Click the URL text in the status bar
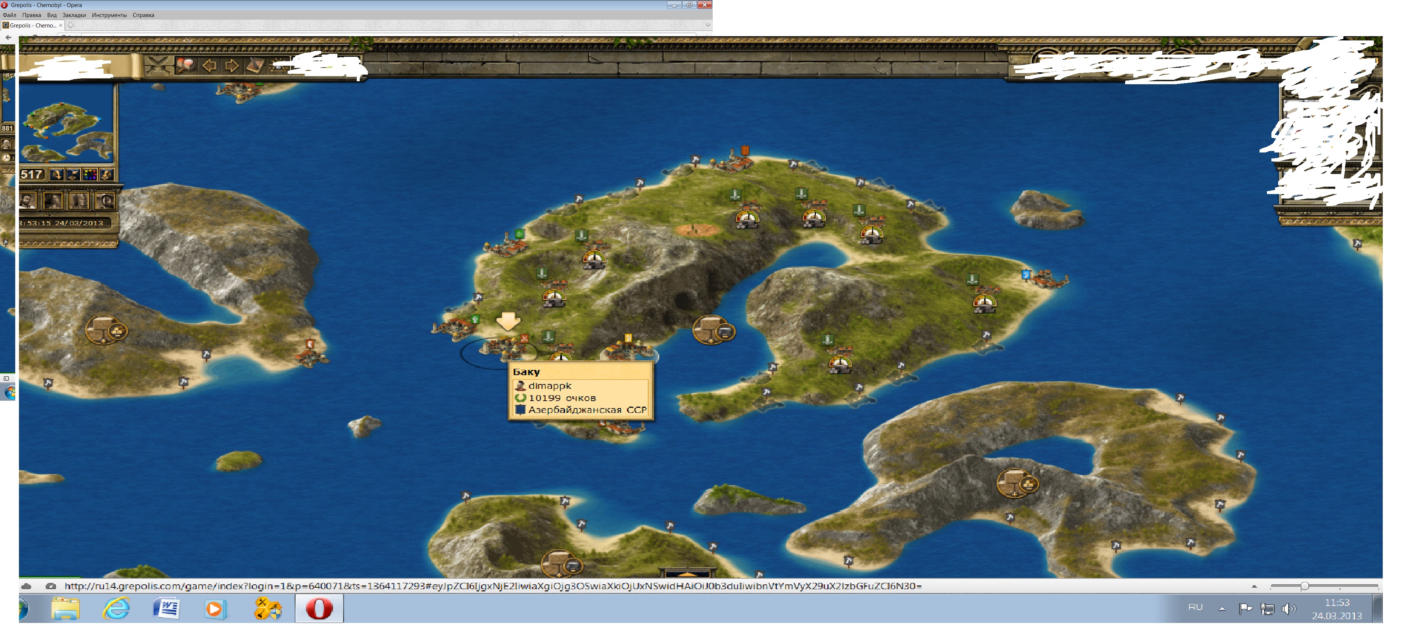The width and height of the screenshot is (1421, 630). [x=493, y=586]
